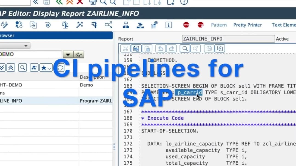This screenshot has height=166, width=296.
Task: Open the object type dropdown in browser
Action: click(26, 46)
